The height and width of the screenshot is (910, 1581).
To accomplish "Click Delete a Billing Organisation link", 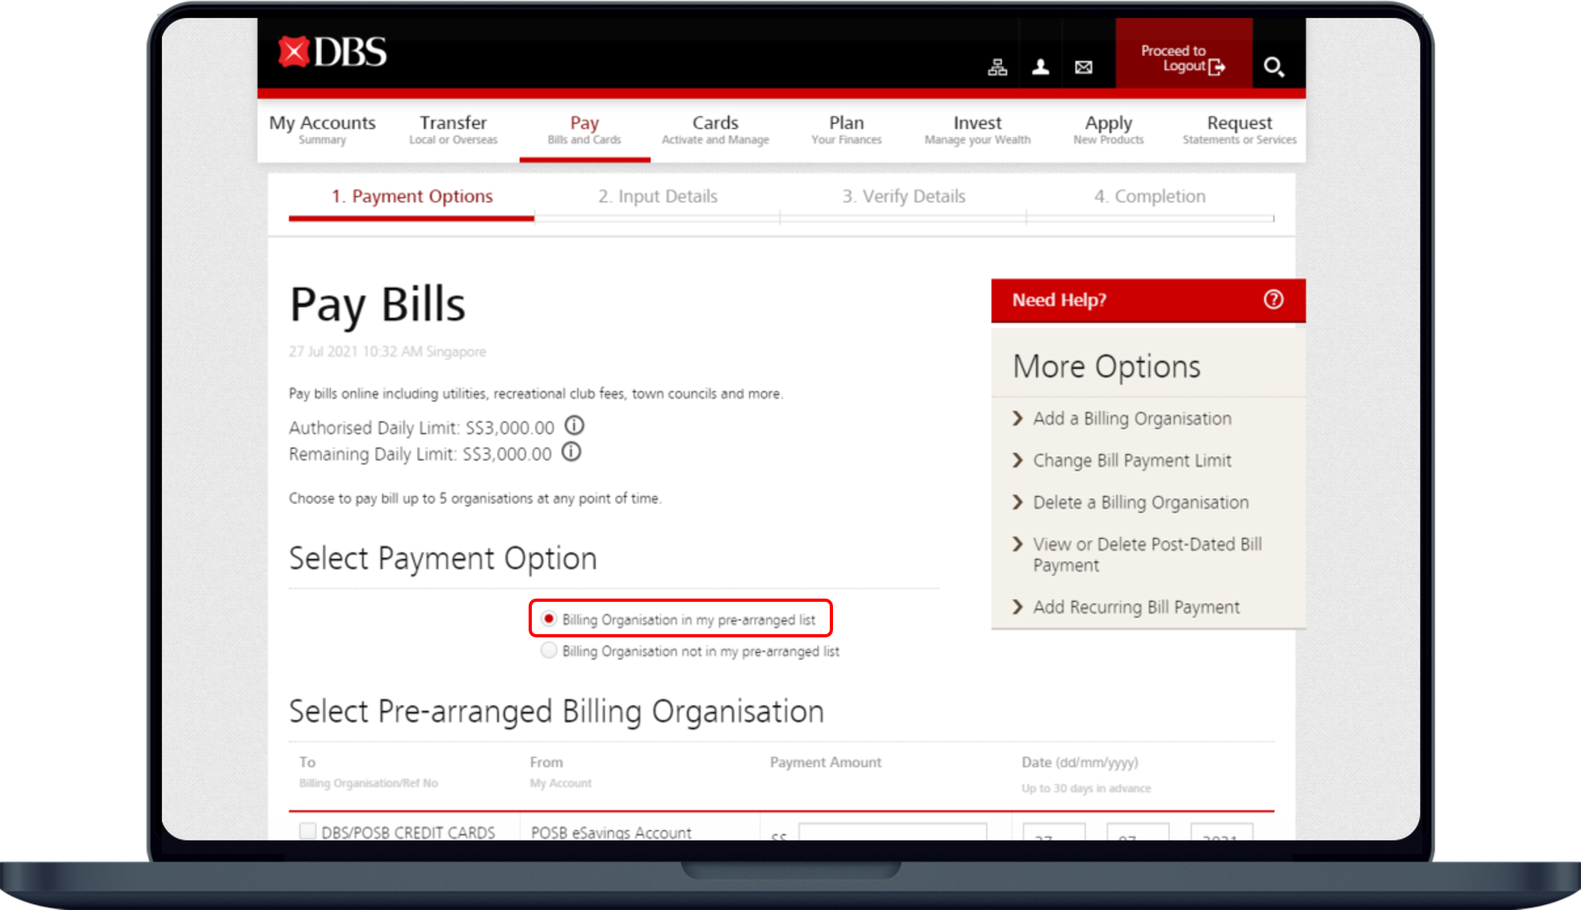I will [1141, 503].
